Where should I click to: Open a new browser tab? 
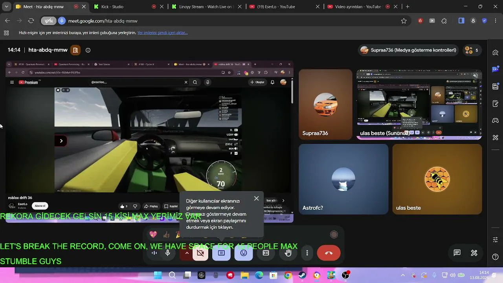pyautogui.click(x=408, y=7)
